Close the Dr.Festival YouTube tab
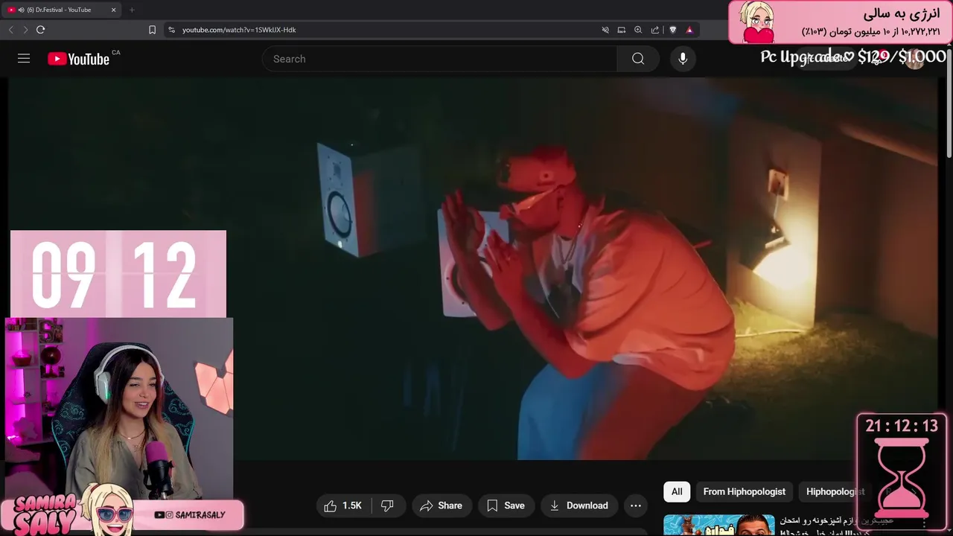953x536 pixels. tap(113, 10)
